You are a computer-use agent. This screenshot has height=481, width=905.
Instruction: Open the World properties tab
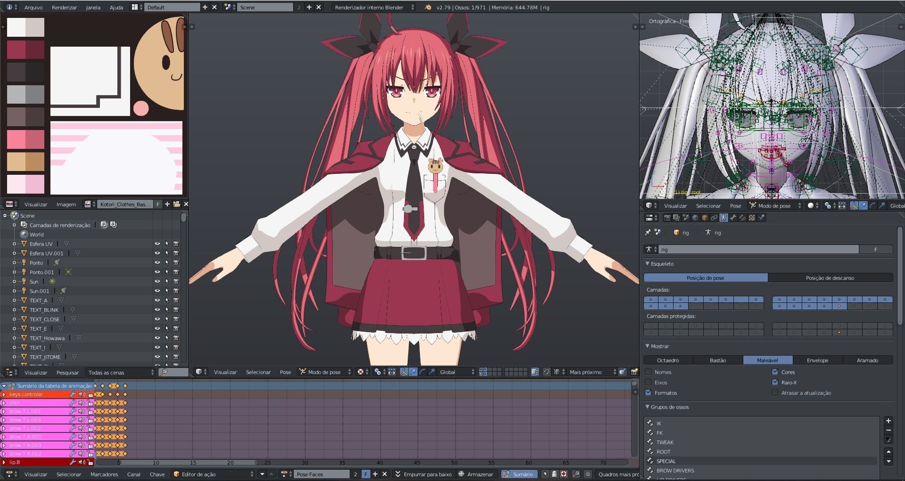pyautogui.click(x=695, y=218)
